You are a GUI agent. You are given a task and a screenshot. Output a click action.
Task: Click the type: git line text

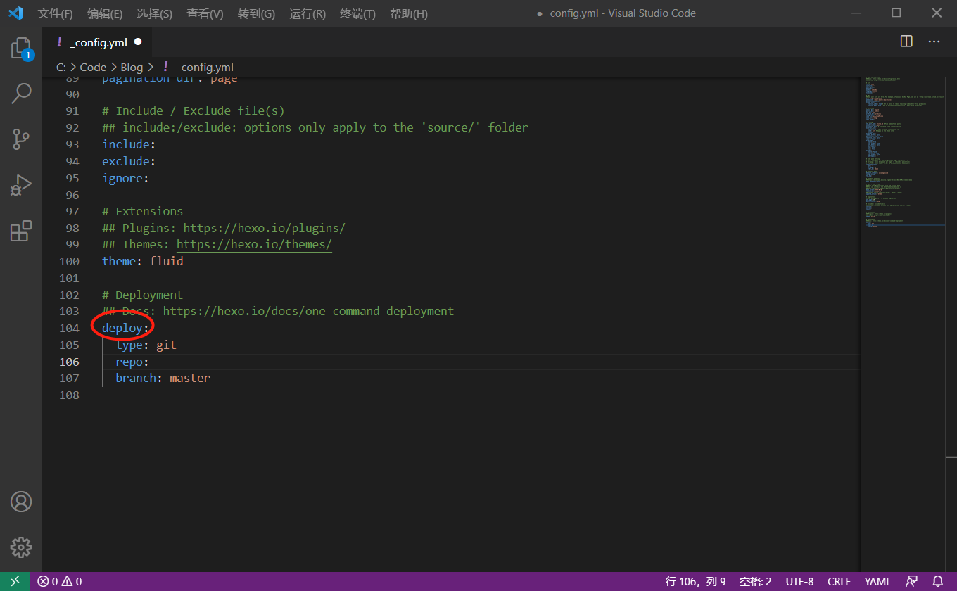coord(146,345)
